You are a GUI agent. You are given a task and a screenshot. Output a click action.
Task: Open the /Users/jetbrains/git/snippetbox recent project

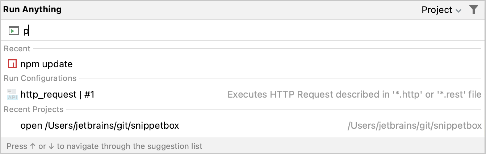(x=100, y=125)
